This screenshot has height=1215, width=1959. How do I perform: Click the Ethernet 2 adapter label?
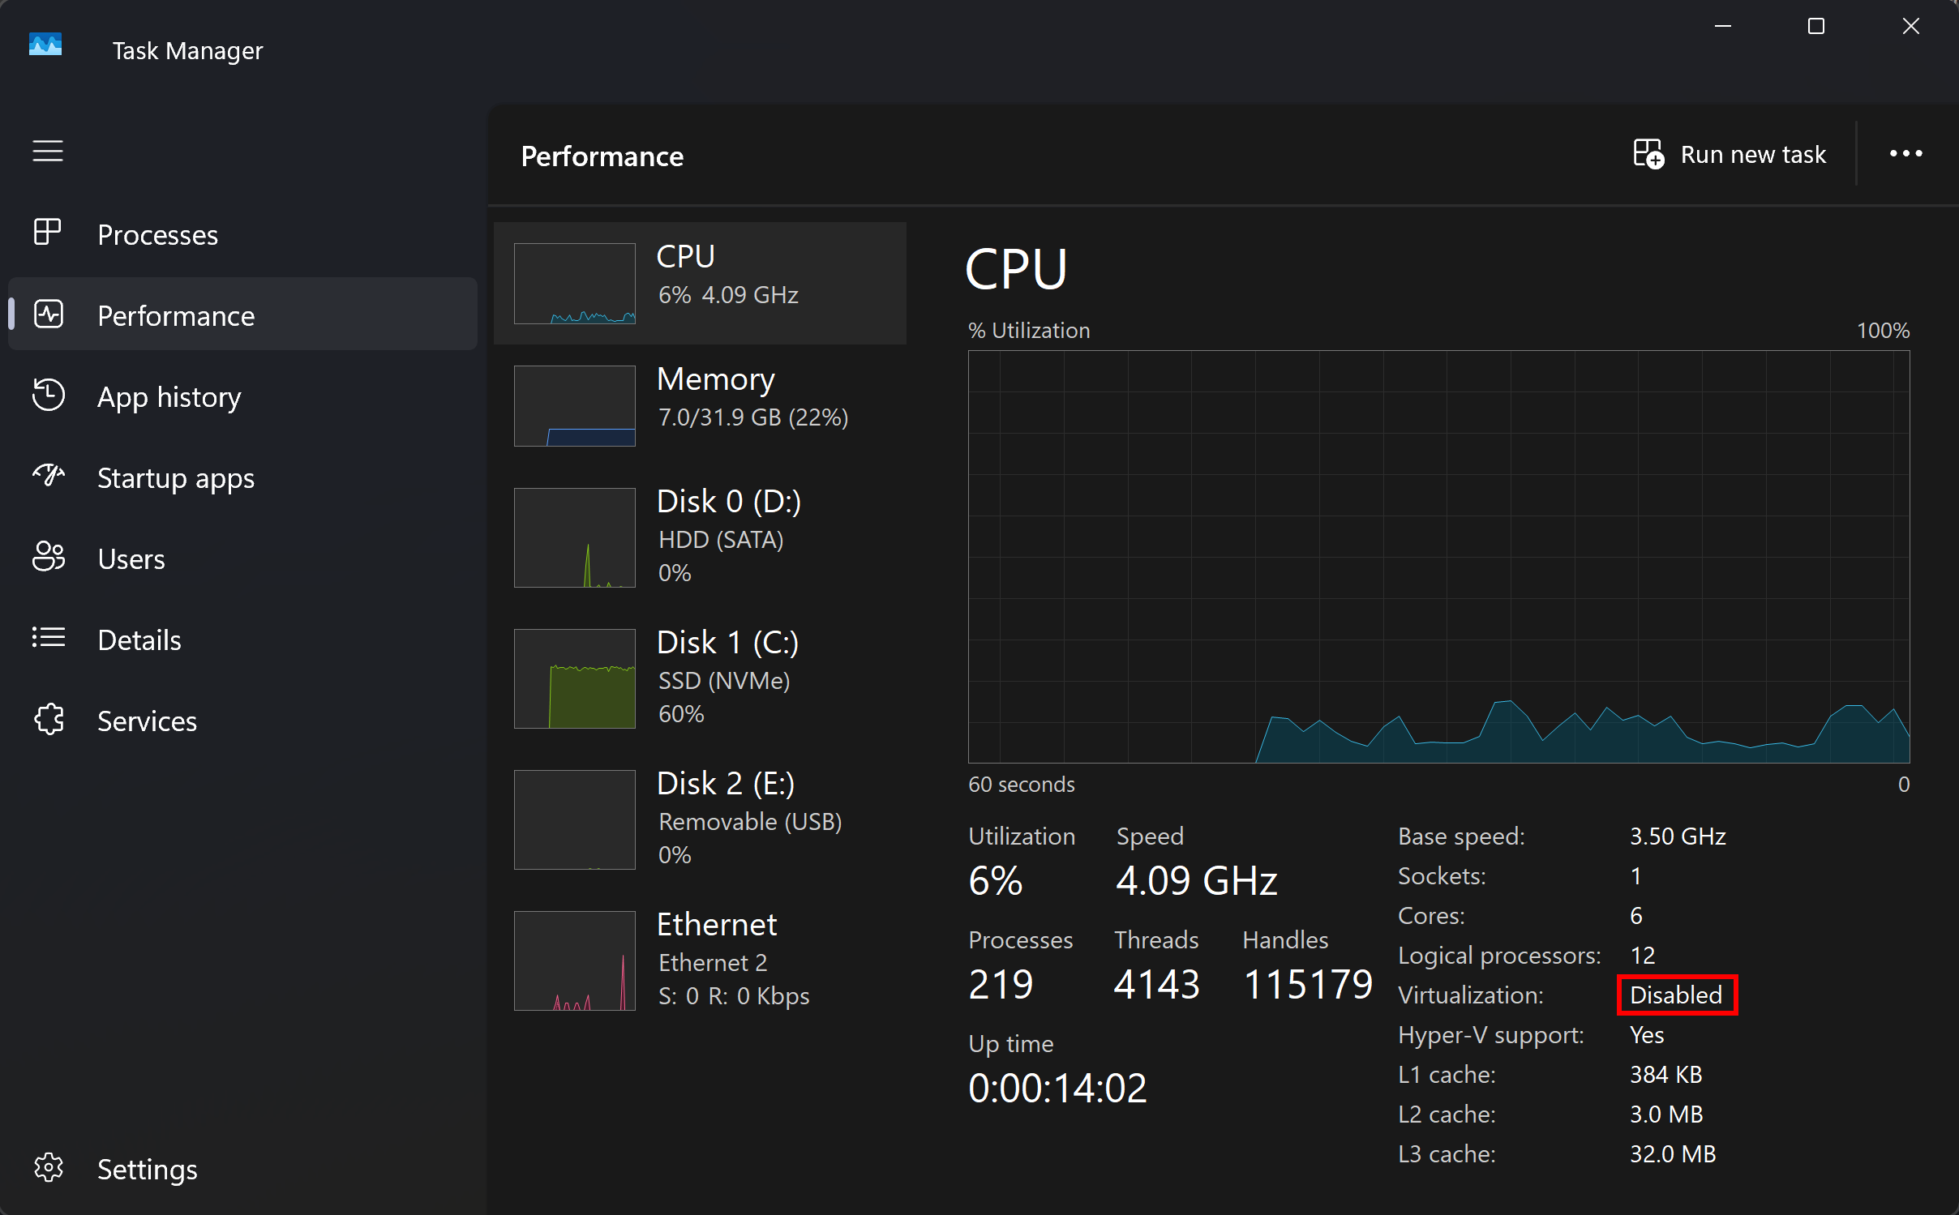713,963
